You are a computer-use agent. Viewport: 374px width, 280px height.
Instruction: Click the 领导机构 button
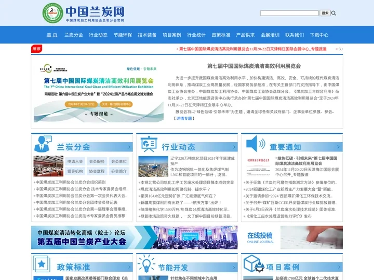[x=75, y=171]
